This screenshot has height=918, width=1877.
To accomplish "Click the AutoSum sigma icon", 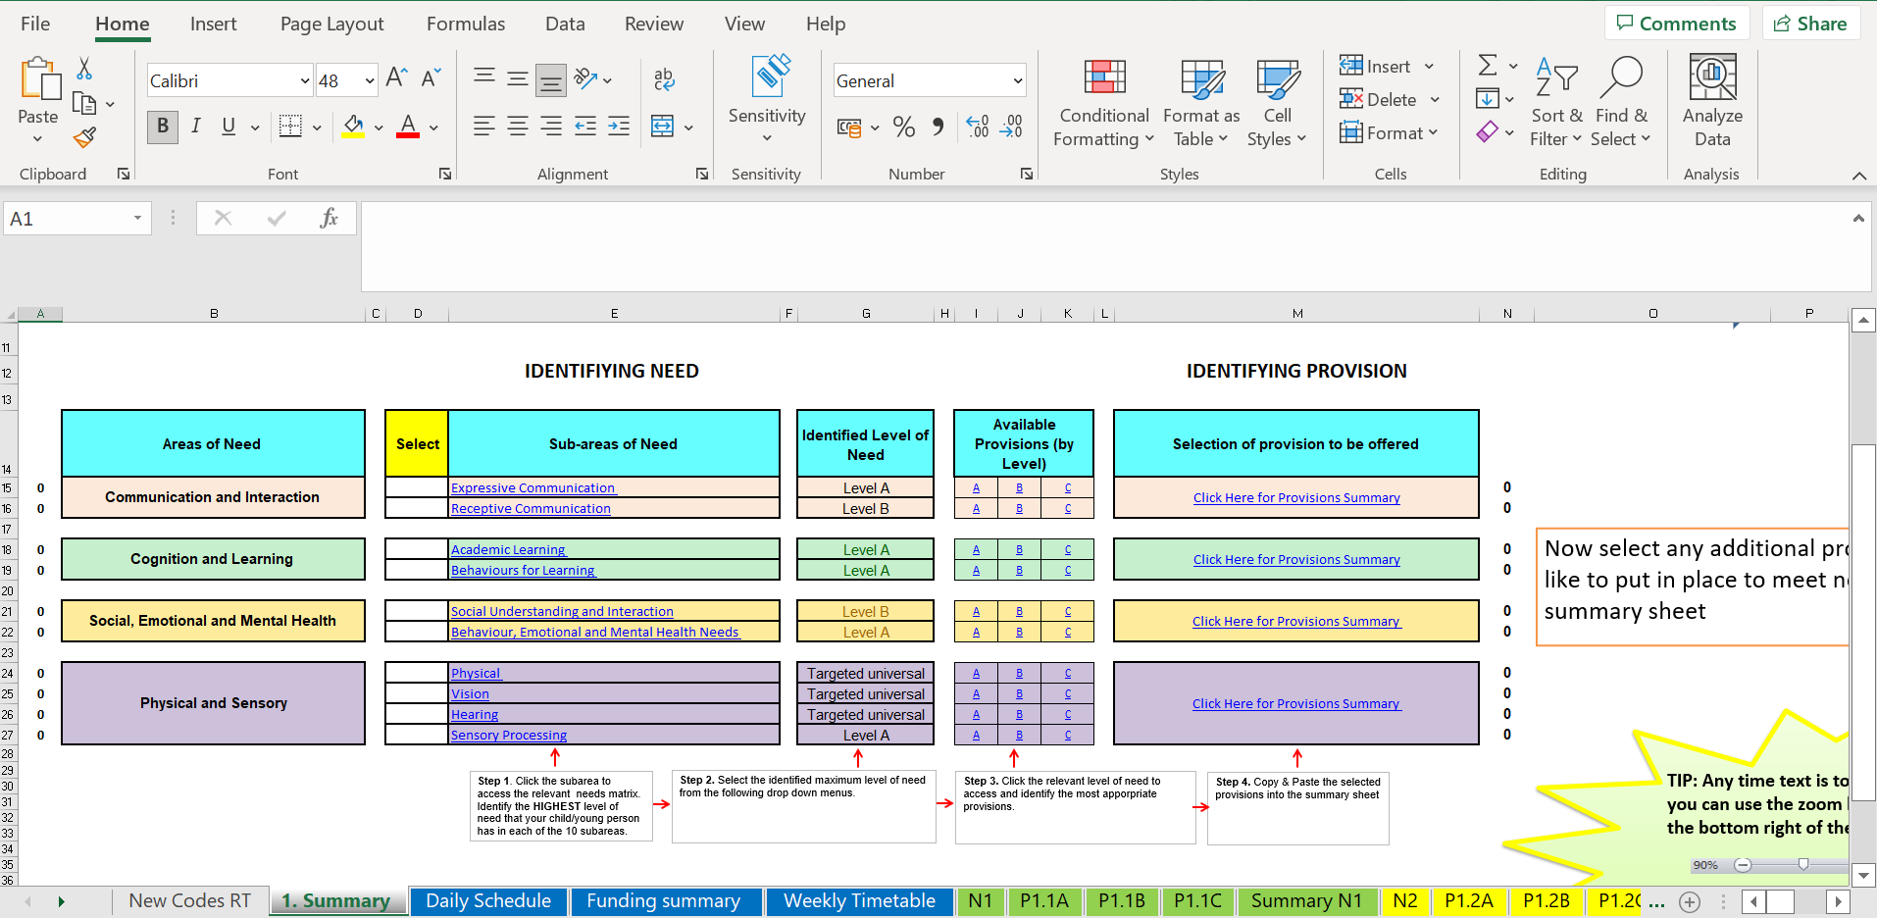I will [x=1488, y=66].
